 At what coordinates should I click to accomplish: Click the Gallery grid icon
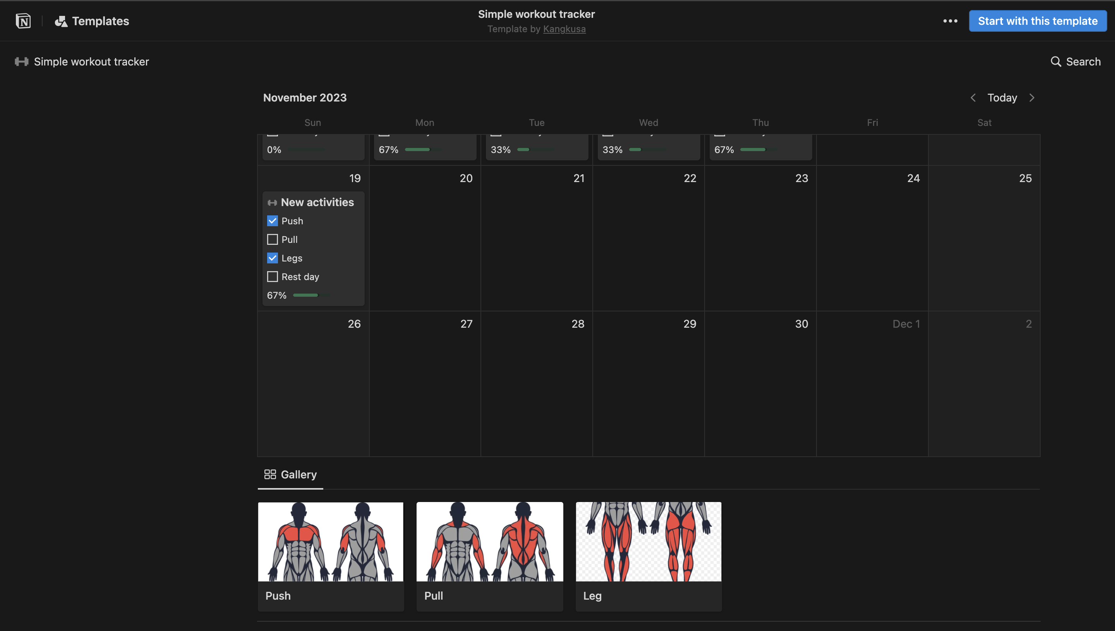coord(270,475)
